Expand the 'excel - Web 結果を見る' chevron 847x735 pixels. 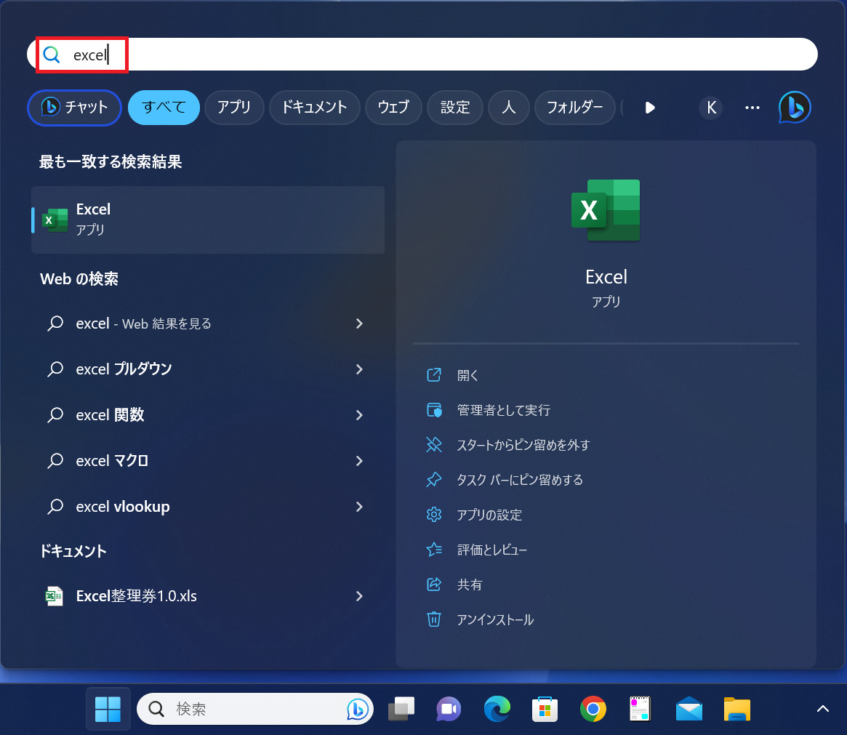359,324
